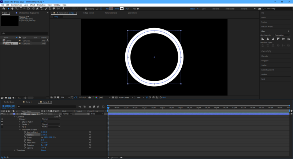Go to the Home screen icon
The image size is (293, 159).
(4, 8)
